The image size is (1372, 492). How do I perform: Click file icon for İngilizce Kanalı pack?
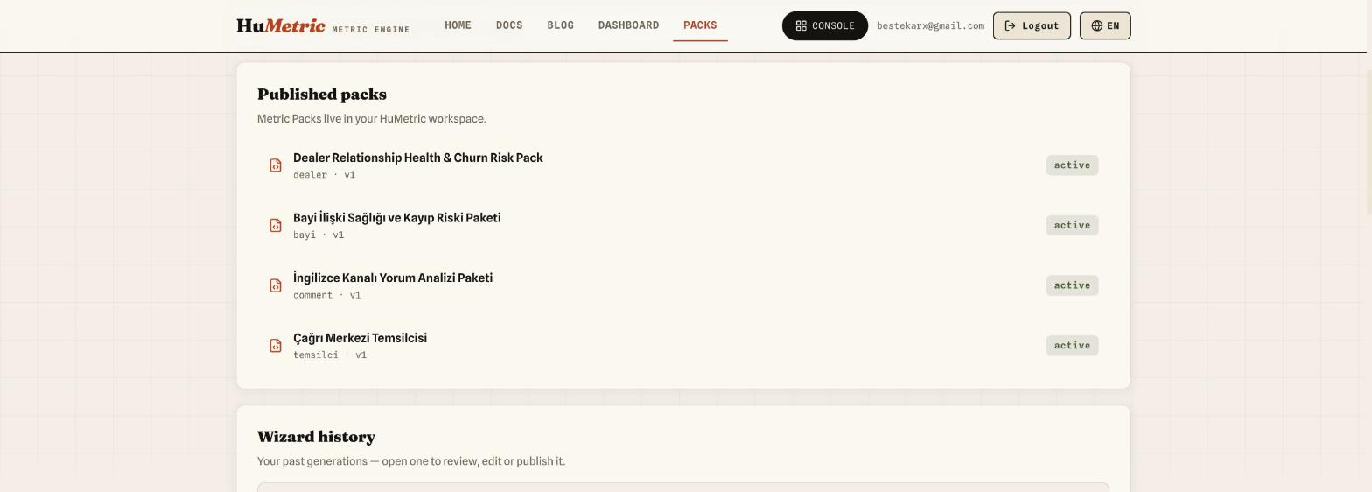coord(276,285)
